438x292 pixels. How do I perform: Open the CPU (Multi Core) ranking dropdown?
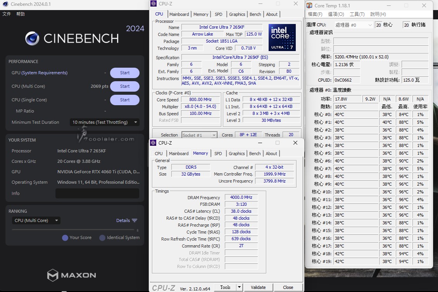(x=36, y=220)
